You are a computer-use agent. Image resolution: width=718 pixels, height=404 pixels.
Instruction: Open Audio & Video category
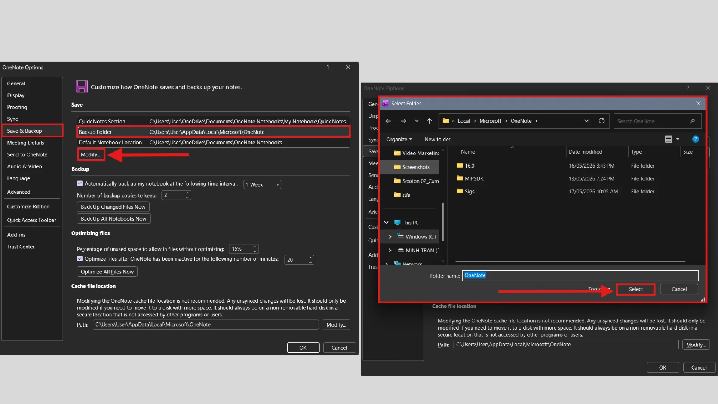point(32,166)
